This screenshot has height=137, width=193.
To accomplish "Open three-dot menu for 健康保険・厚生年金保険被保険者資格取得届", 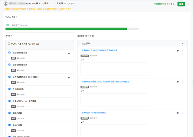I will (x=182, y=51).
